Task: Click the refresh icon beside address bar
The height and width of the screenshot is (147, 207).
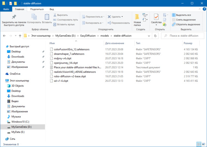Action: tap(155, 36)
